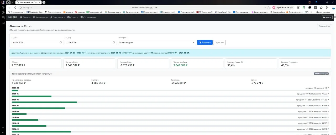Viewport: 336px width, 135px height.
Task: Open the Заказ запчастей bookmark
Action: tap(94, 12)
